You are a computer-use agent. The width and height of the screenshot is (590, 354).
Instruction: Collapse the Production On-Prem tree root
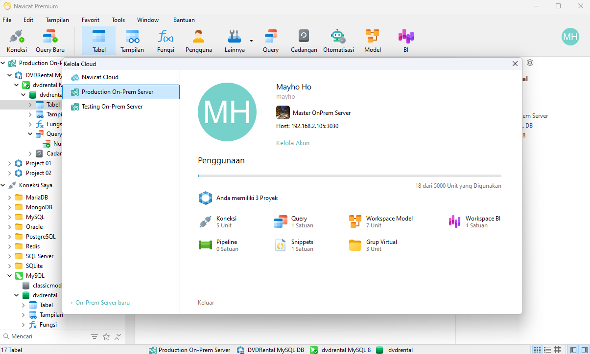[3, 63]
